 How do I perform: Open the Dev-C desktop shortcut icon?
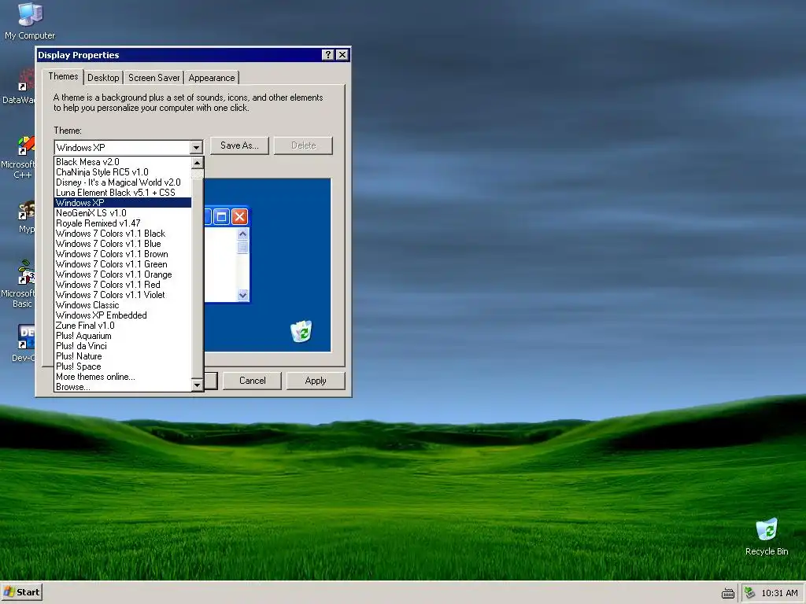click(x=26, y=337)
